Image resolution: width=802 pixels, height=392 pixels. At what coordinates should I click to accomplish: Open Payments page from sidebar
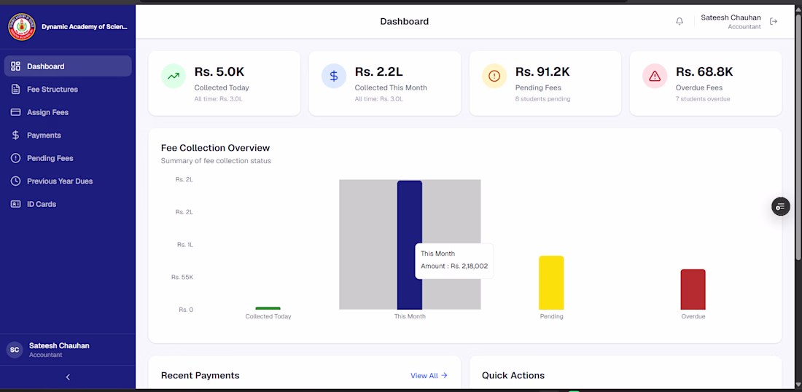pyautogui.click(x=68, y=135)
